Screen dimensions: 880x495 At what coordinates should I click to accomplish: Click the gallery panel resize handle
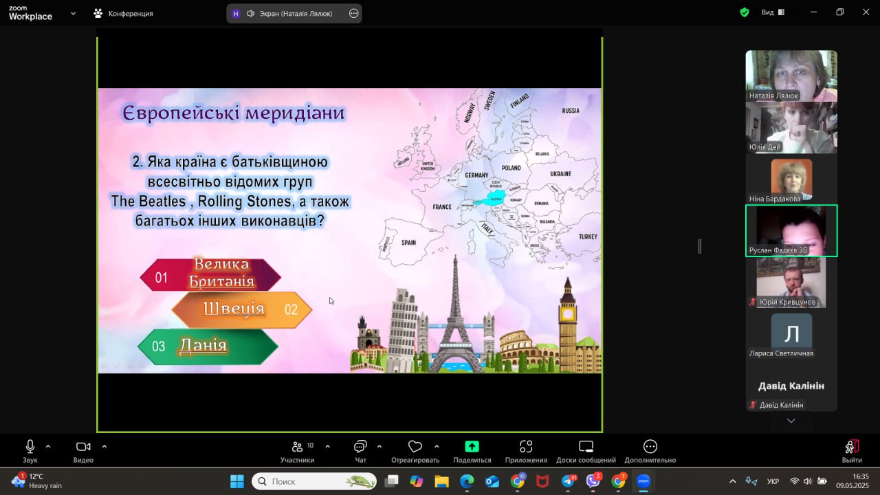700,246
